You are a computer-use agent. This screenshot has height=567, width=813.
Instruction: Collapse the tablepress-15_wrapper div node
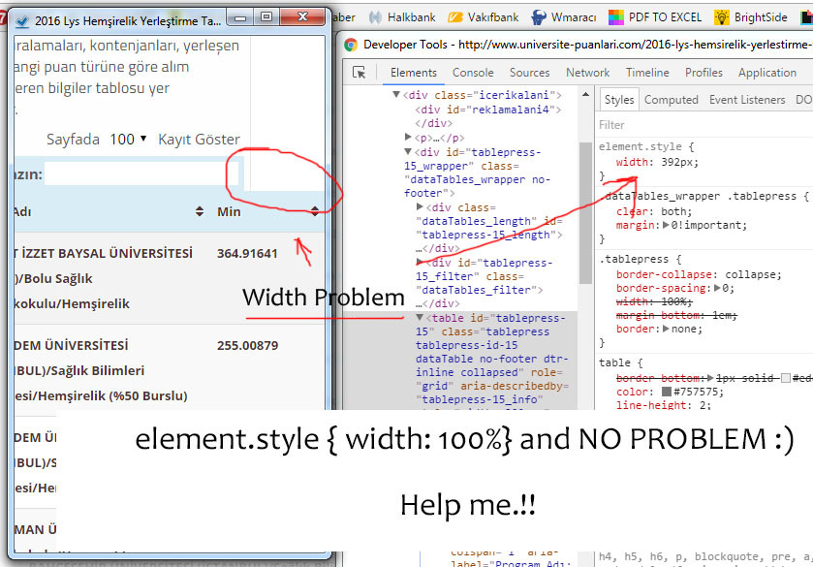pos(408,151)
